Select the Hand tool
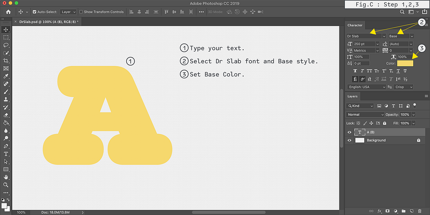This screenshot has width=430, height=215. click(x=6, y=177)
